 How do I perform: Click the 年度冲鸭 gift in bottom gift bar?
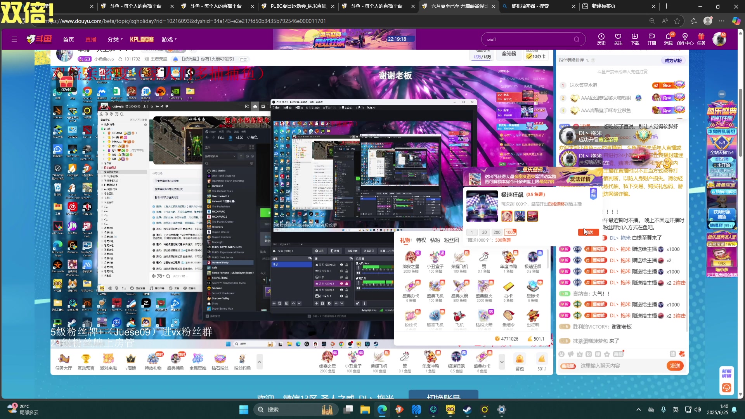coord(431,362)
